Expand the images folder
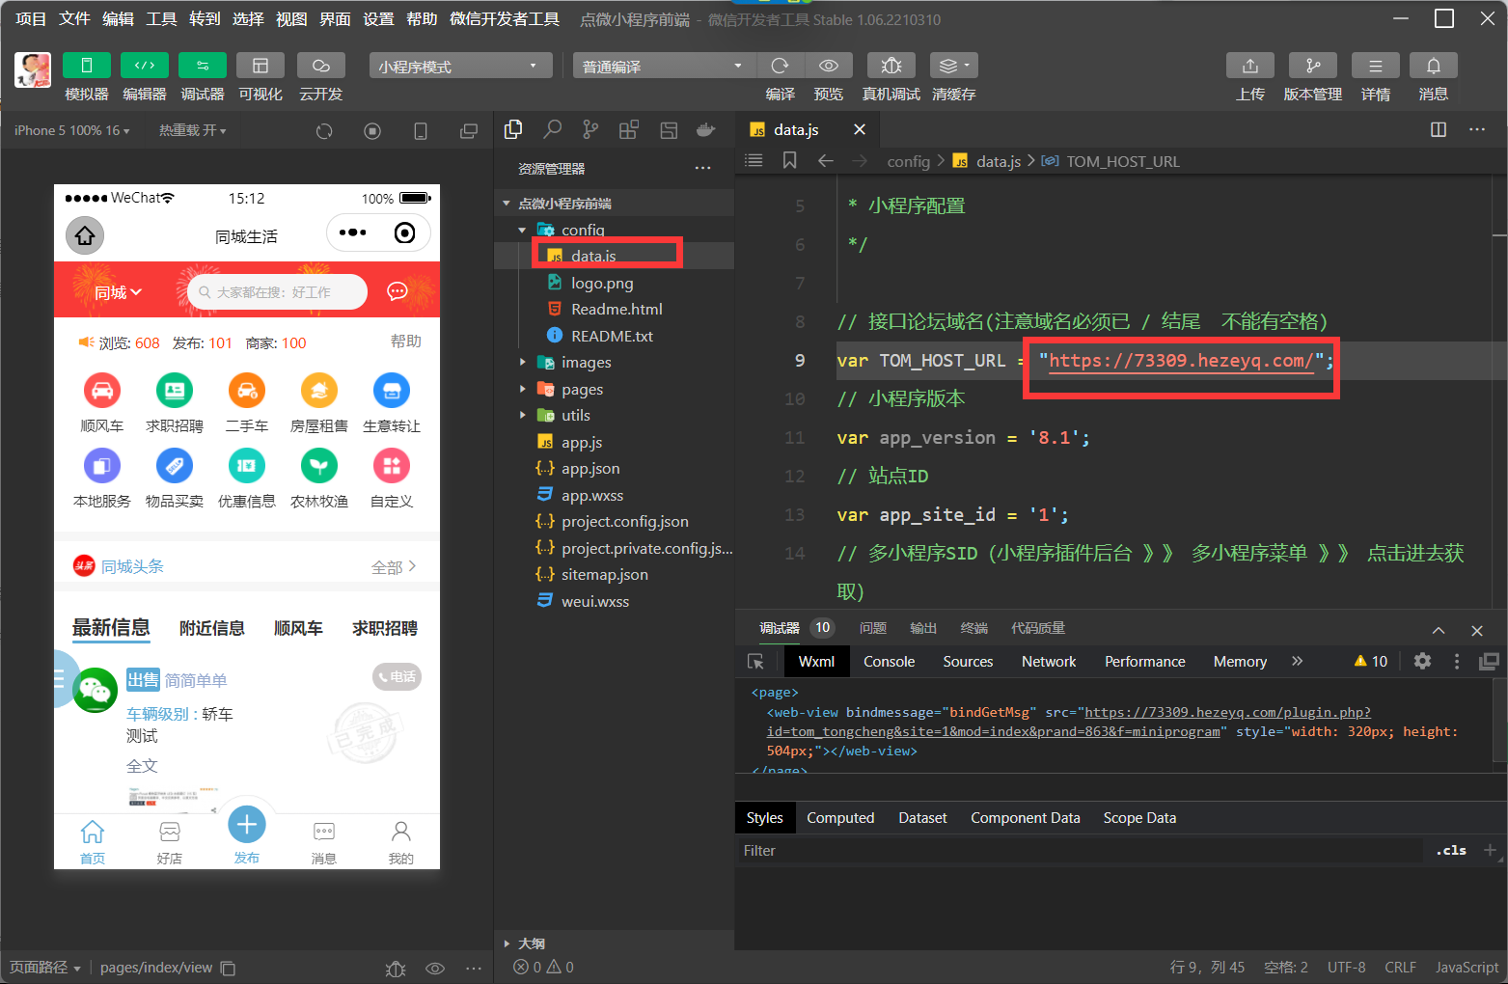Screen dimensions: 1508x984 coord(522,362)
